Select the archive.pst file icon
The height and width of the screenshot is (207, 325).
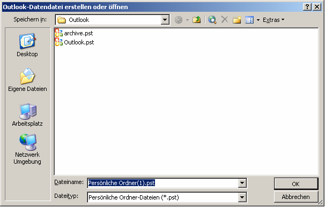59,33
